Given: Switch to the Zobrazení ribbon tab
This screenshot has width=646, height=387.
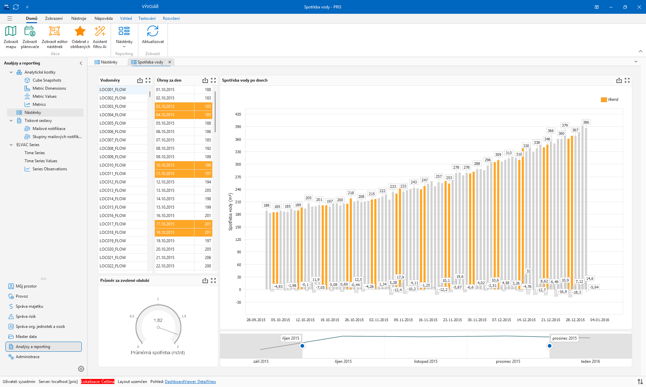Looking at the screenshot, I should [x=54, y=18].
